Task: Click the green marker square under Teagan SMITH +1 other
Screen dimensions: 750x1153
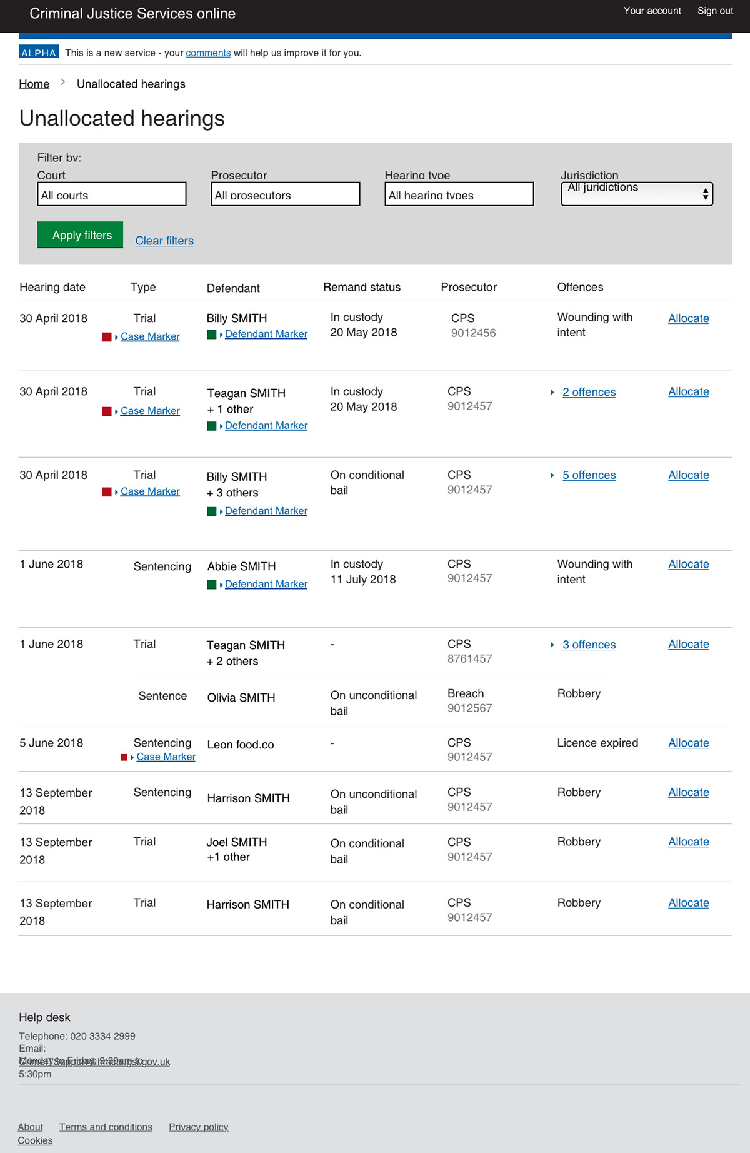Action: [212, 426]
